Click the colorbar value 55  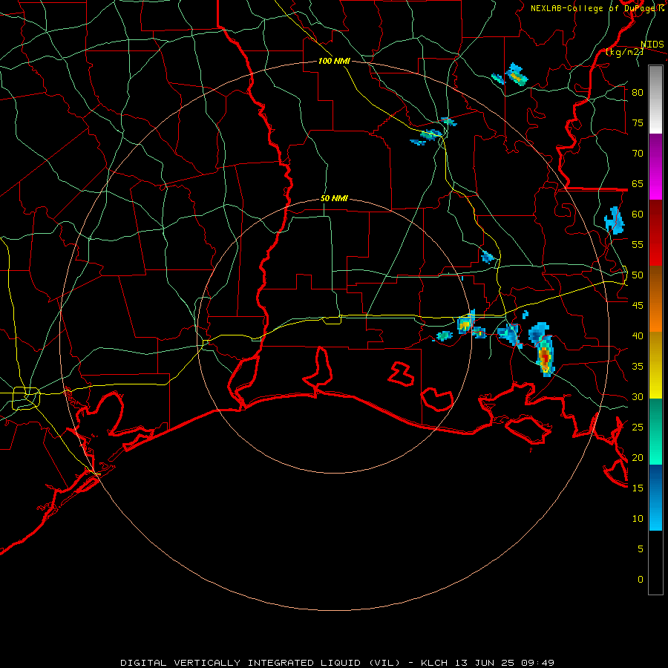638,244
